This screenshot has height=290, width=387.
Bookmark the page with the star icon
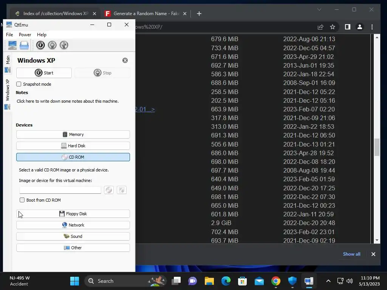point(333,27)
